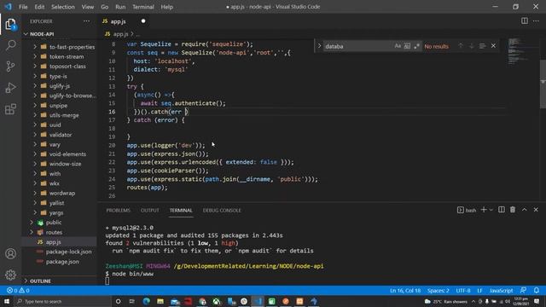Switch to the Debug Console tab

[222, 211]
